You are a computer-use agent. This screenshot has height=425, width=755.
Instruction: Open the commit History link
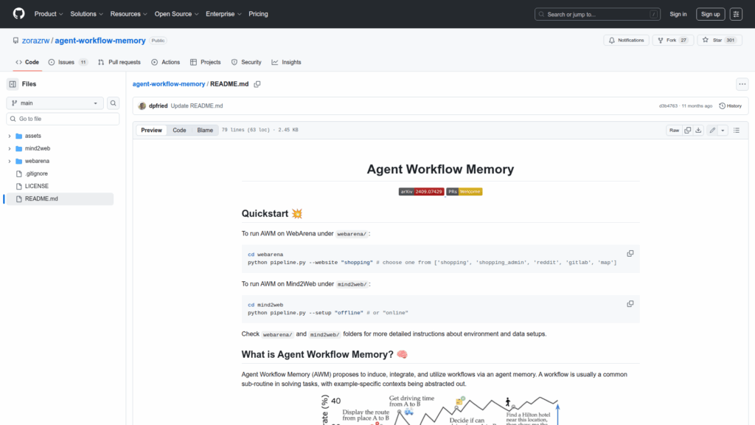tap(730, 106)
